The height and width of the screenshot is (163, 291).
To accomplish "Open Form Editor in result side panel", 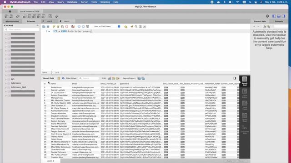I will coord(245,93).
